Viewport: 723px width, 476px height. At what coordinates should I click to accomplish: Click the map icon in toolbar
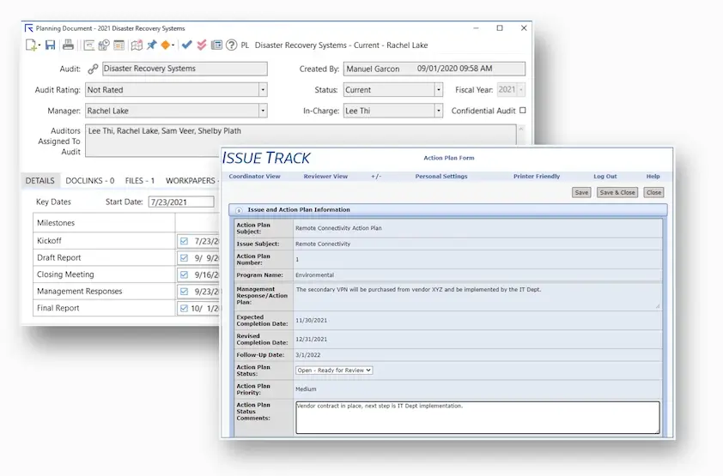click(137, 45)
